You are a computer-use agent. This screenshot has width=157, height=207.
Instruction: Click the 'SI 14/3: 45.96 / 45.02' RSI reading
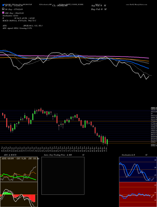pyautogui.click(x=24, y=18)
